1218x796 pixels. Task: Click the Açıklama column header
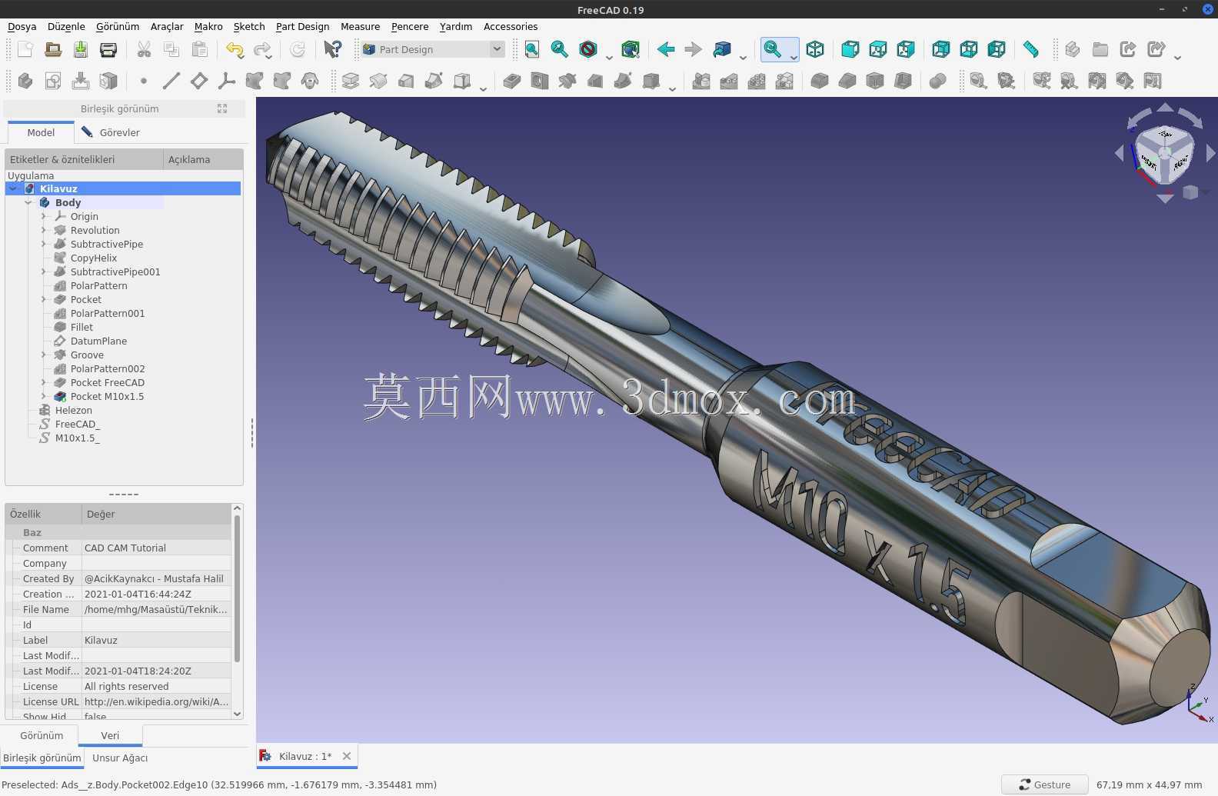point(203,159)
